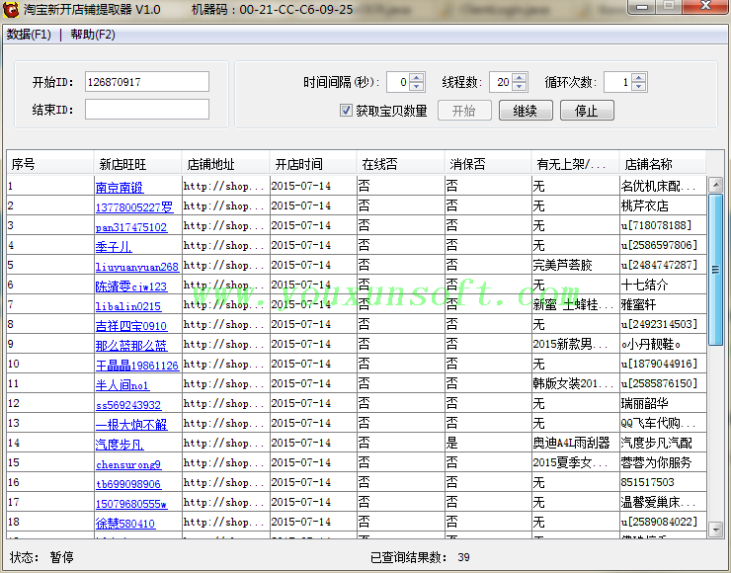Open the tb699098906 seller link
The height and width of the screenshot is (573, 731).
pos(128,484)
